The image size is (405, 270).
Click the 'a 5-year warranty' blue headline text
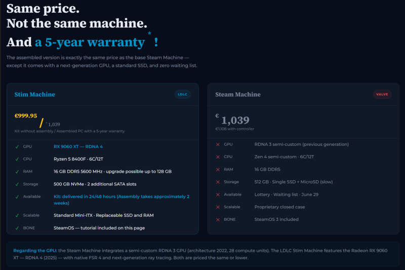90,42
